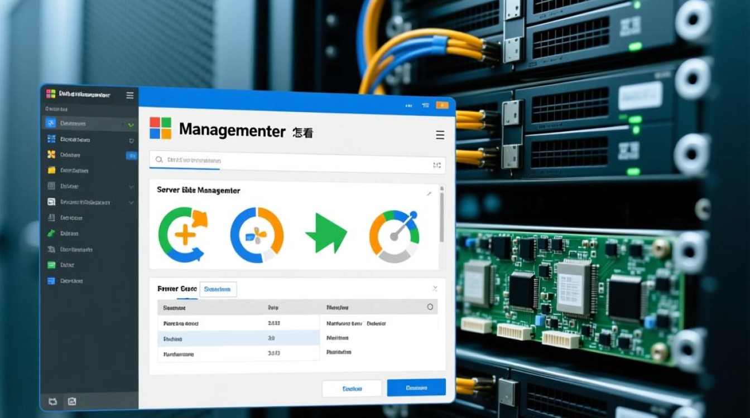Select the yellow folder icon in sidebar

tap(51, 171)
